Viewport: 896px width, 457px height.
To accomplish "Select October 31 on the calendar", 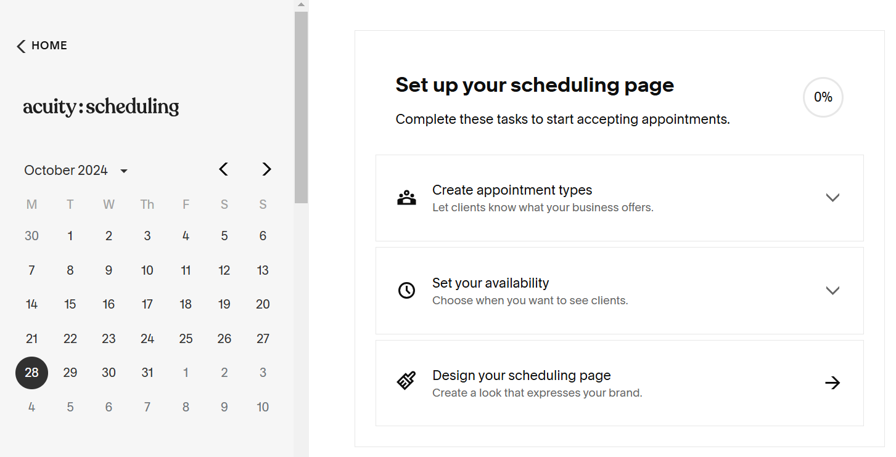I will coord(147,373).
